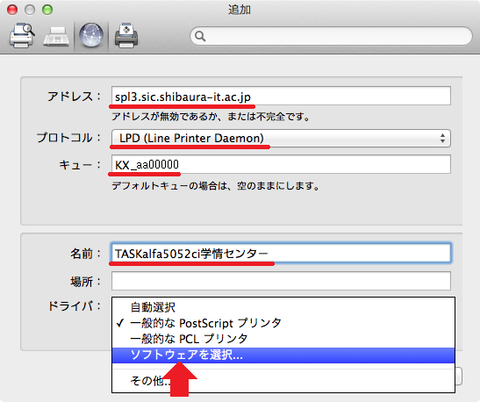Zoom the window with green button

tap(47, 10)
